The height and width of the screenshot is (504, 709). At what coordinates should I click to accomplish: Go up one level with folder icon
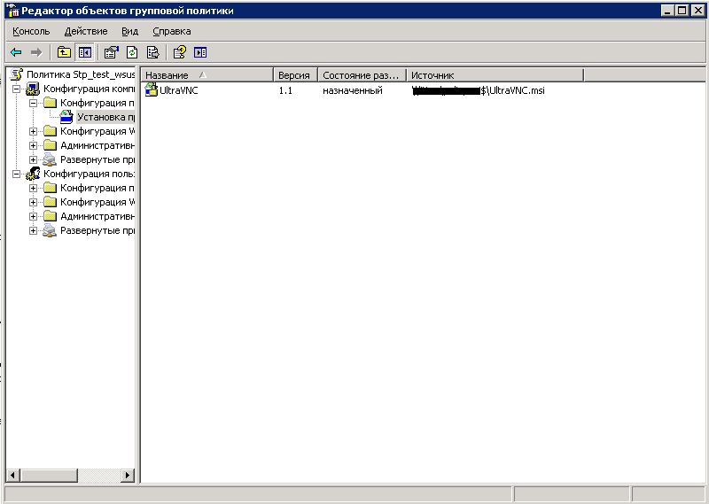64,52
